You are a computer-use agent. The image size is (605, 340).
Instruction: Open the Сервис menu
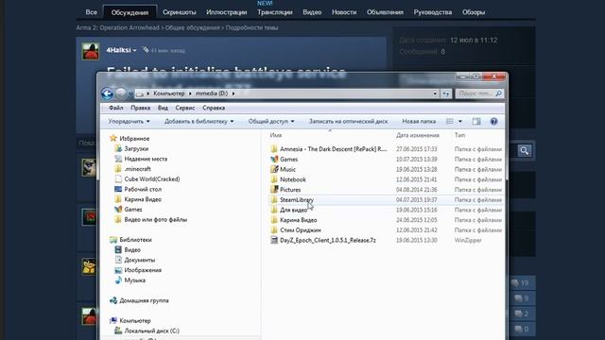[x=185, y=108]
